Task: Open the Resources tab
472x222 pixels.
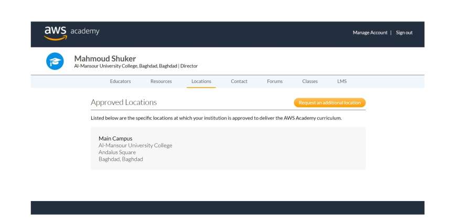Action: [161, 81]
